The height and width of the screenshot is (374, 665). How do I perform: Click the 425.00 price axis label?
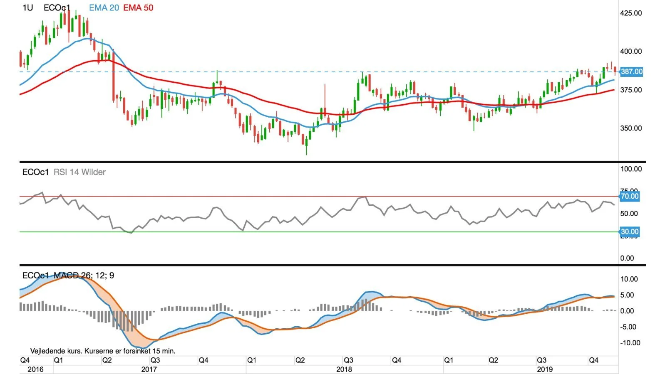(x=631, y=13)
